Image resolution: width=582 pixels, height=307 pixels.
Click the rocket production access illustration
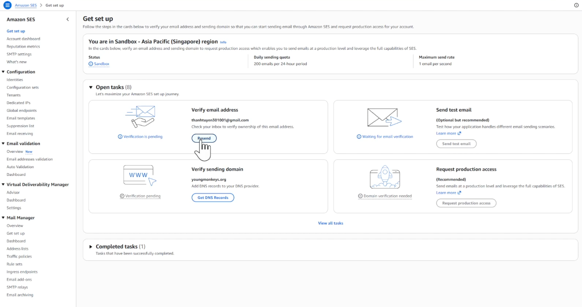[385, 177]
